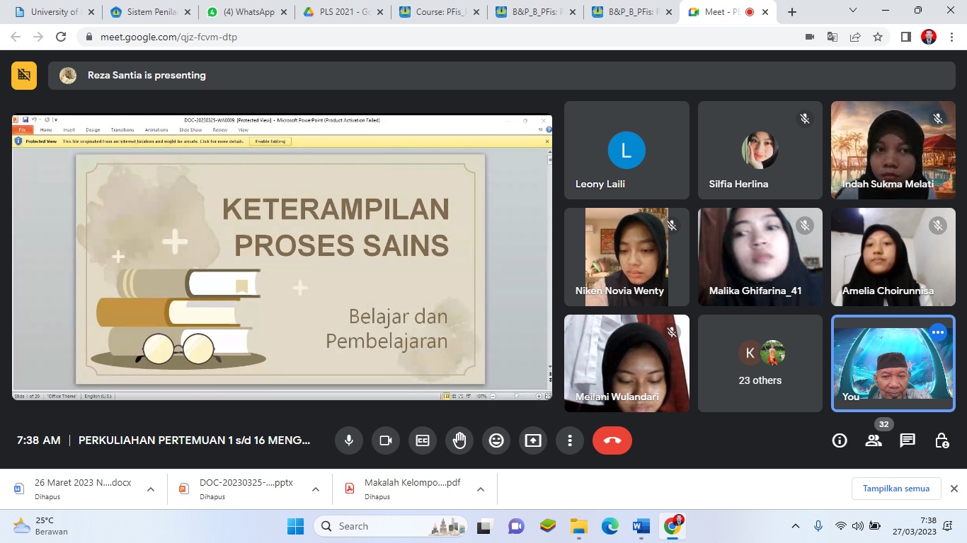Click the raise hand icon

(x=459, y=440)
